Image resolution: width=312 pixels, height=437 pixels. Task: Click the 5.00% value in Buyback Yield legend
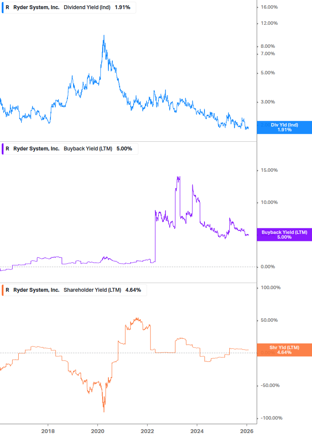(124, 149)
